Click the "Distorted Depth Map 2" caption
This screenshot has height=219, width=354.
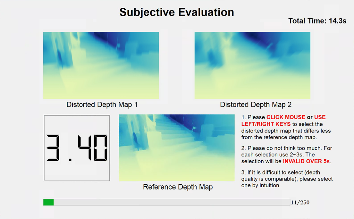pyautogui.click(x=256, y=105)
